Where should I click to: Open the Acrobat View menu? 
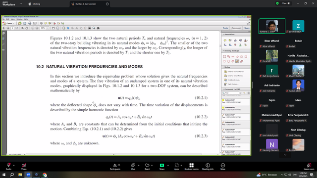[x=13, y=19]
